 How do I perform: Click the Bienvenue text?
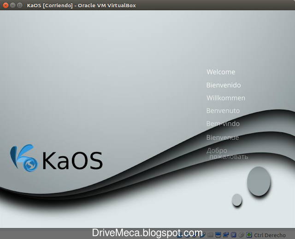point(223,137)
